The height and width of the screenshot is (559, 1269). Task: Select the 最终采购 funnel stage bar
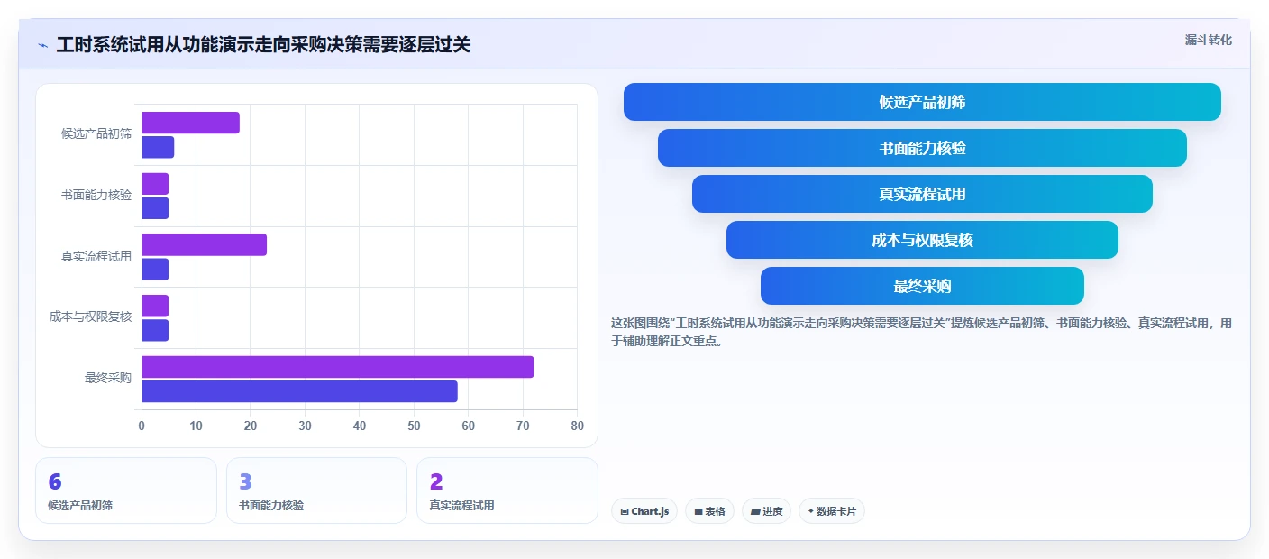tap(922, 286)
